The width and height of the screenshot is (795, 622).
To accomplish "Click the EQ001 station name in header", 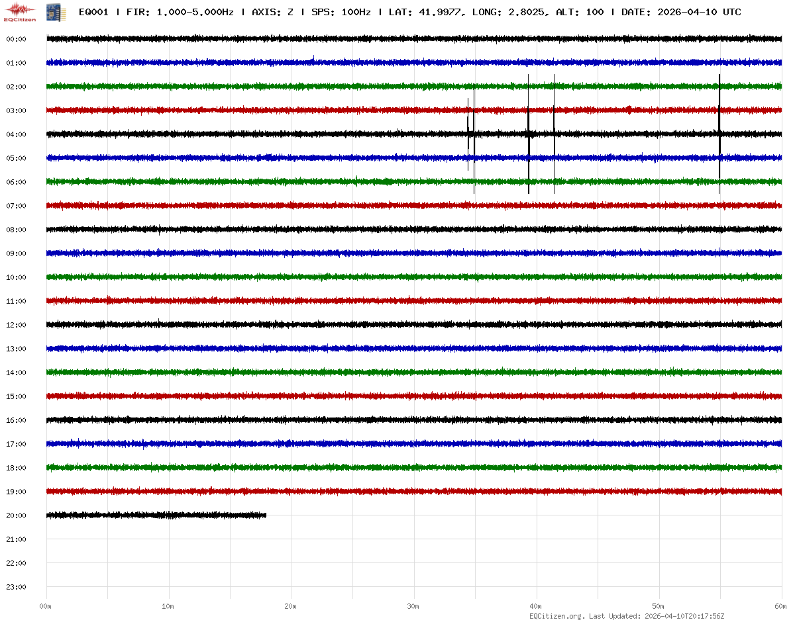I will point(93,12).
